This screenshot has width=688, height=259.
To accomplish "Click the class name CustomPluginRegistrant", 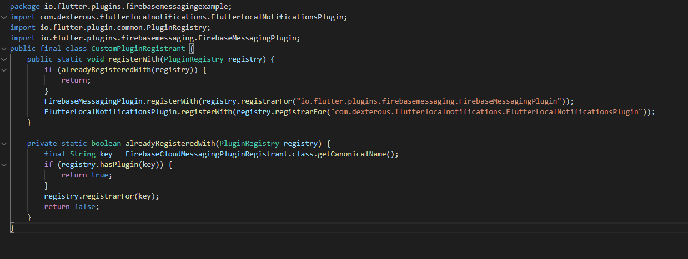I will tap(138, 49).
